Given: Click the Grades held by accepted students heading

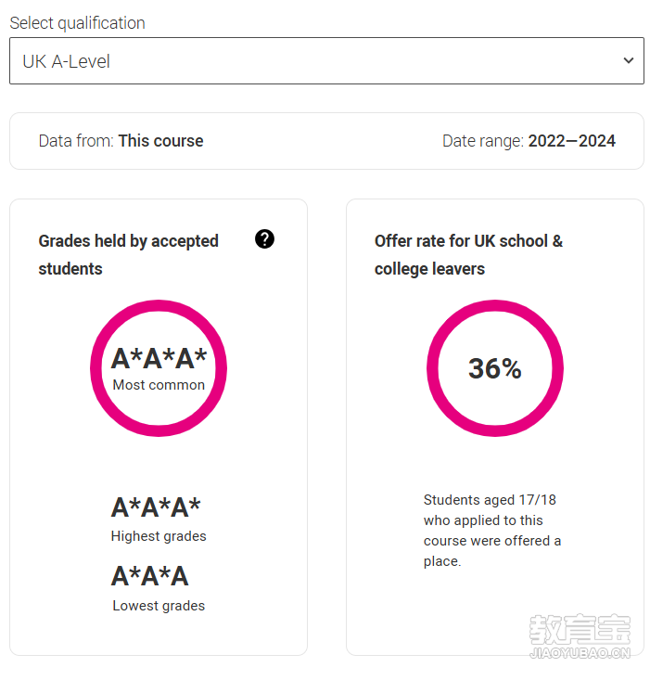Looking at the screenshot, I should pos(128,255).
